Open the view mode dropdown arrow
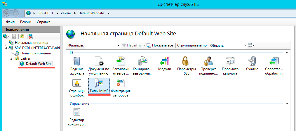The width and height of the screenshot is (296, 131). coord(254,46)
